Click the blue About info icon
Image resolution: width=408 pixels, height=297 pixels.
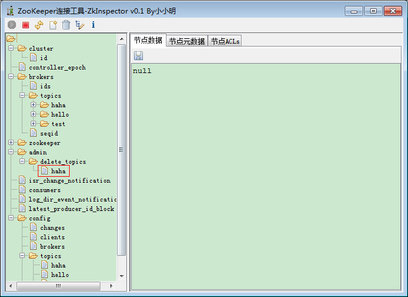click(x=93, y=25)
